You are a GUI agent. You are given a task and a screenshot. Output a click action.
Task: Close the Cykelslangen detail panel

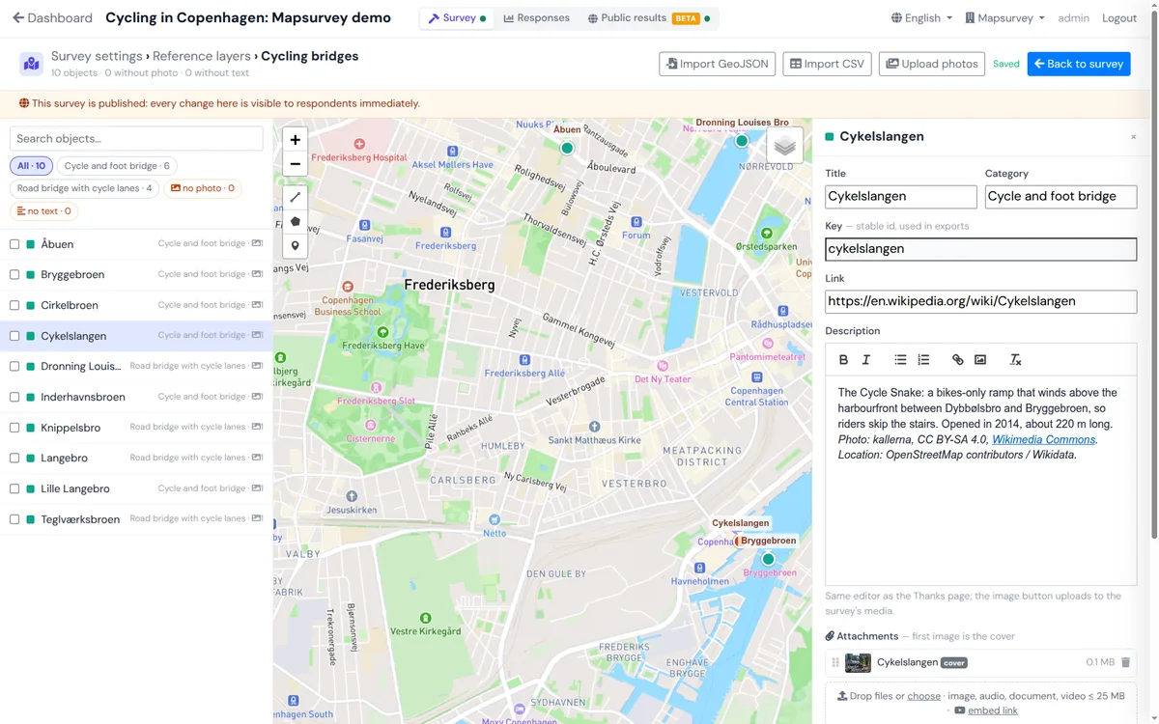click(x=1133, y=137)
